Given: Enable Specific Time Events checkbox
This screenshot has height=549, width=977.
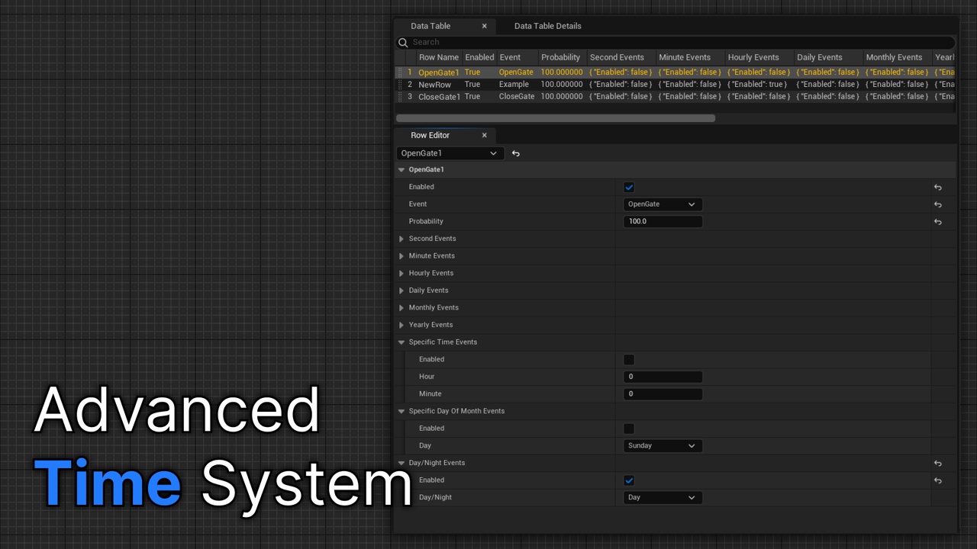Looking at the screenshot, I should [x=629, y=359].
